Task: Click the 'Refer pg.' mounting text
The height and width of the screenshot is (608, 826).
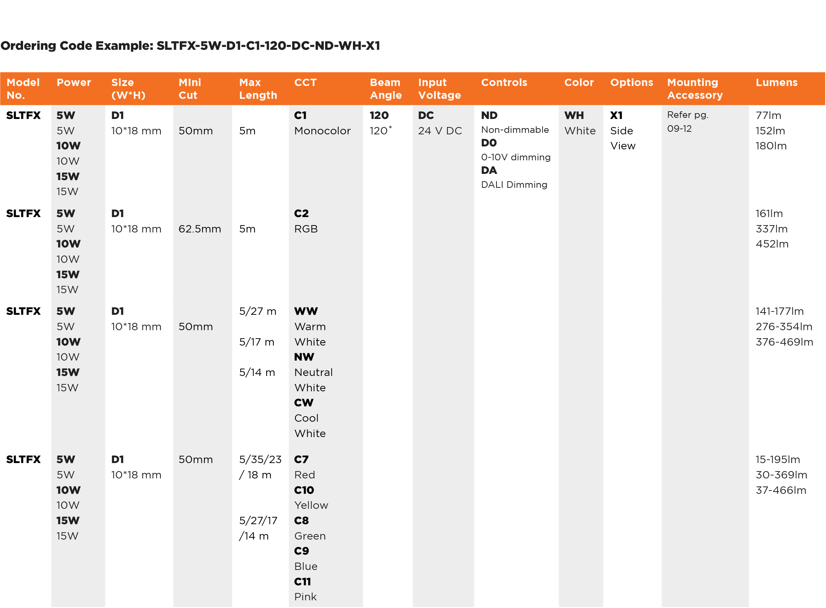Action: point(688,115)
